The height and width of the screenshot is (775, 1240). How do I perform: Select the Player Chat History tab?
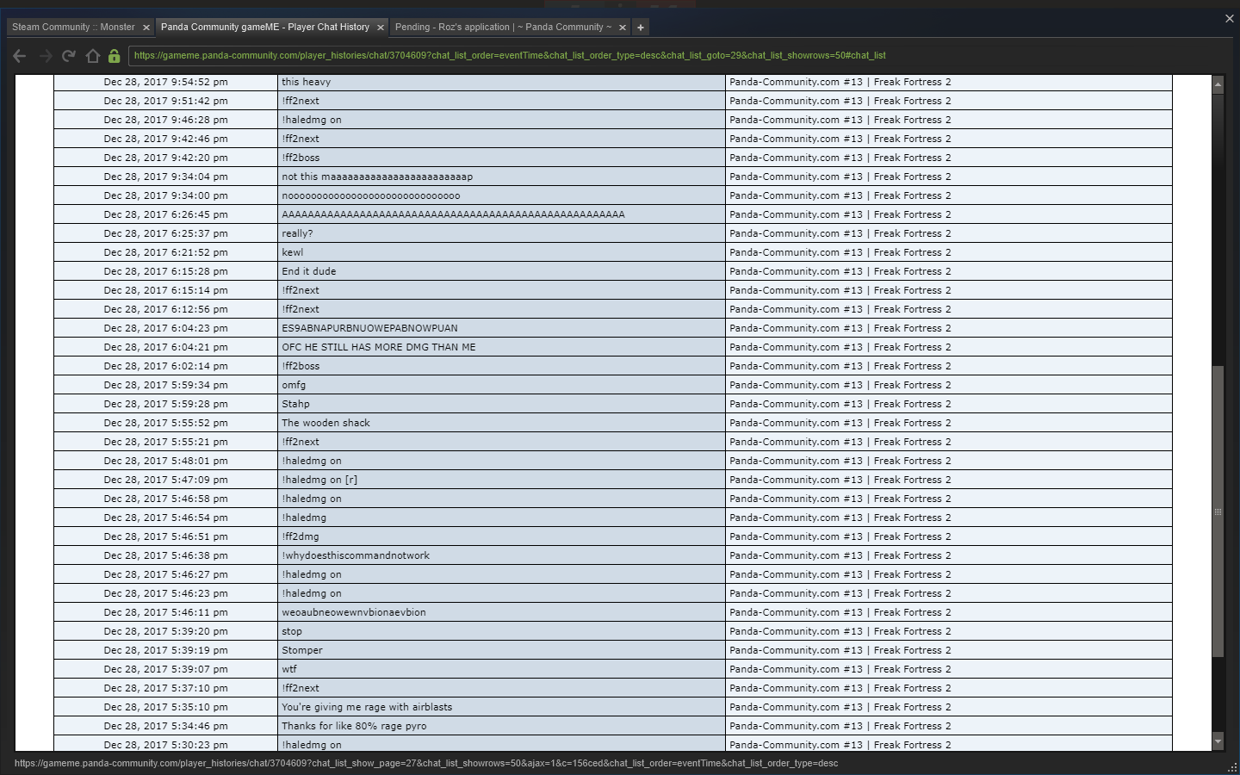click(264, 28)
